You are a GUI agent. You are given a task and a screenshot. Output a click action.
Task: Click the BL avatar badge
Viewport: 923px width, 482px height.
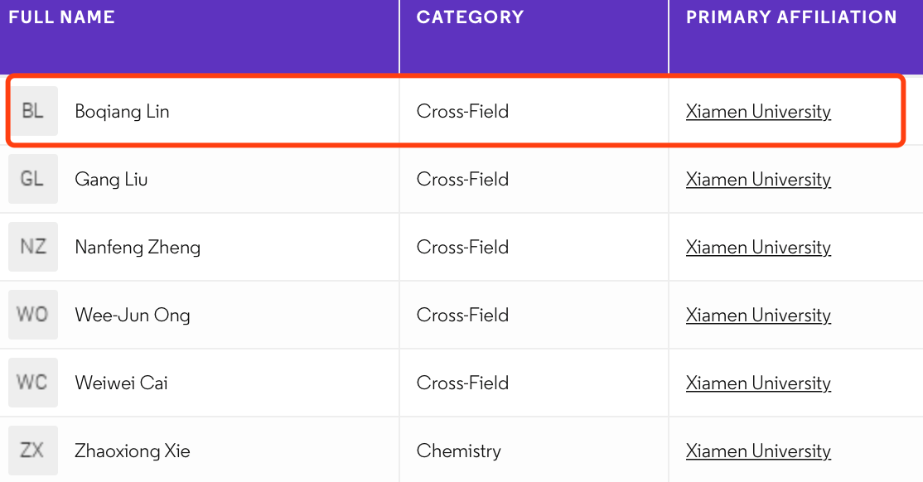33,111
